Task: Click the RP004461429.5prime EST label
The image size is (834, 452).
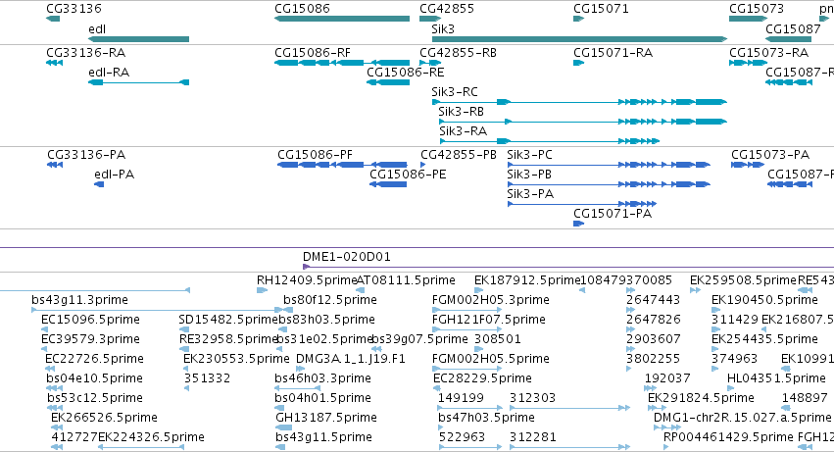Action: 728,437
